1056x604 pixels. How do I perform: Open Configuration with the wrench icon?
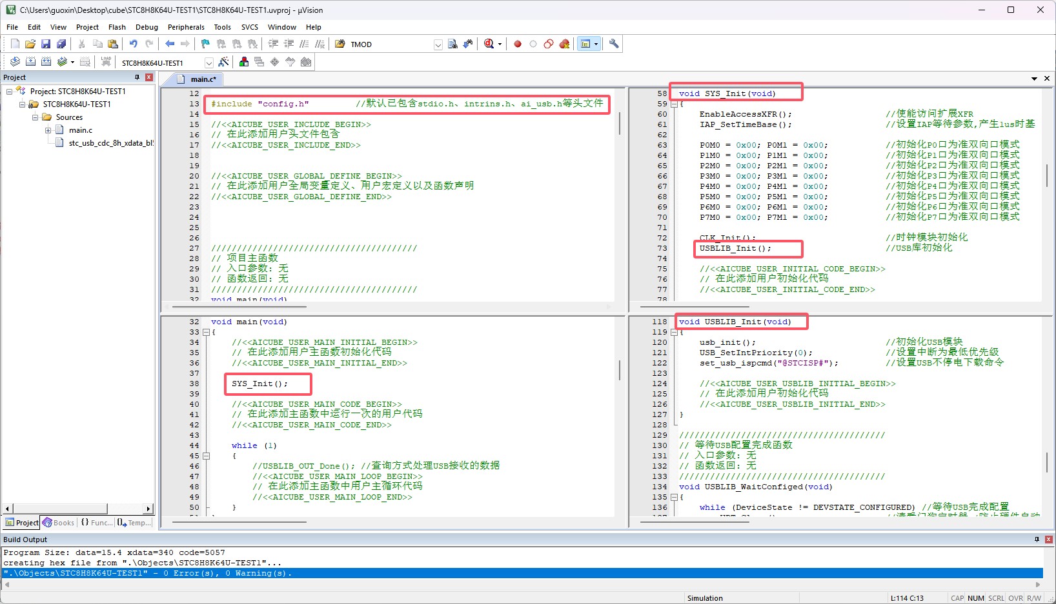[x=614, y=44]
